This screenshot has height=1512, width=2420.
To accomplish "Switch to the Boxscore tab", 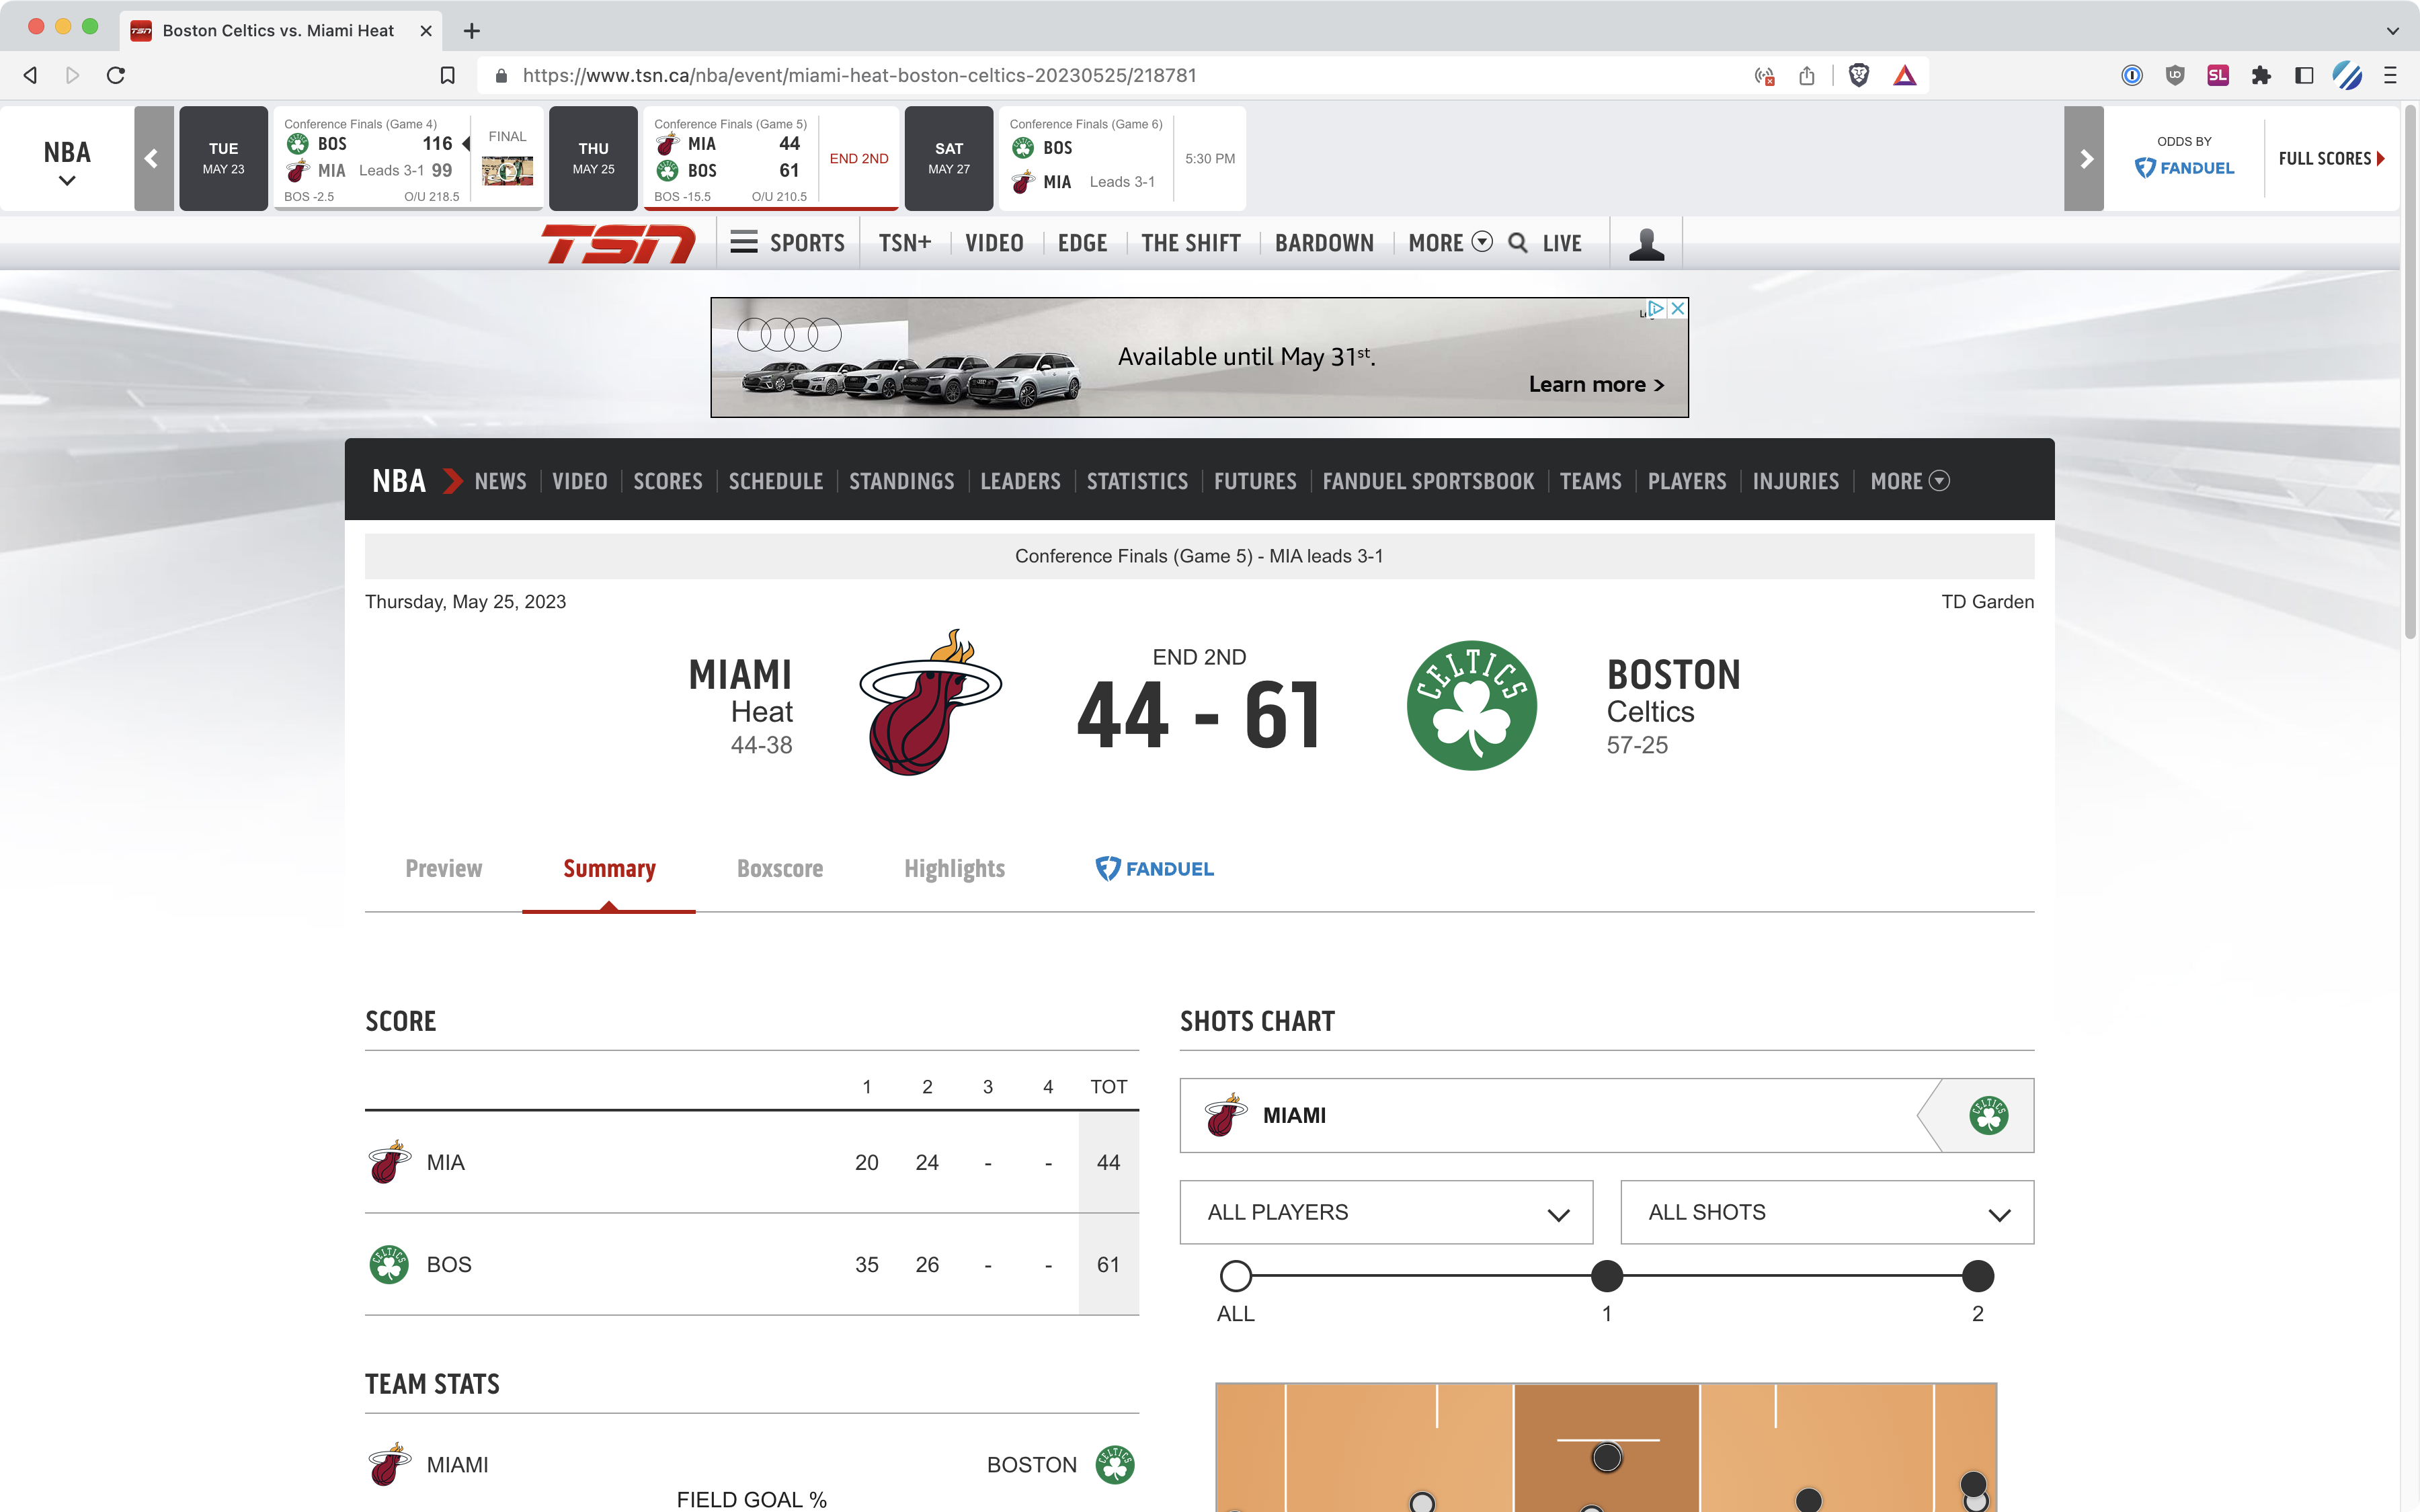I will [781, 868].
